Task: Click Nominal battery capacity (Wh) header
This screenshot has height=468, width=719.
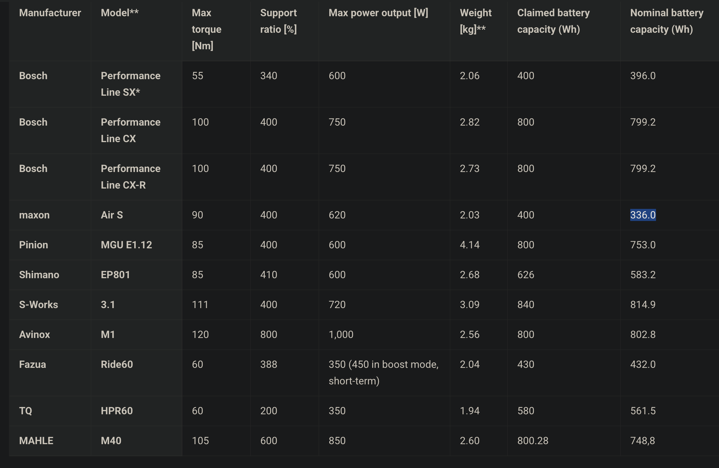Action: tap(667, 21)
